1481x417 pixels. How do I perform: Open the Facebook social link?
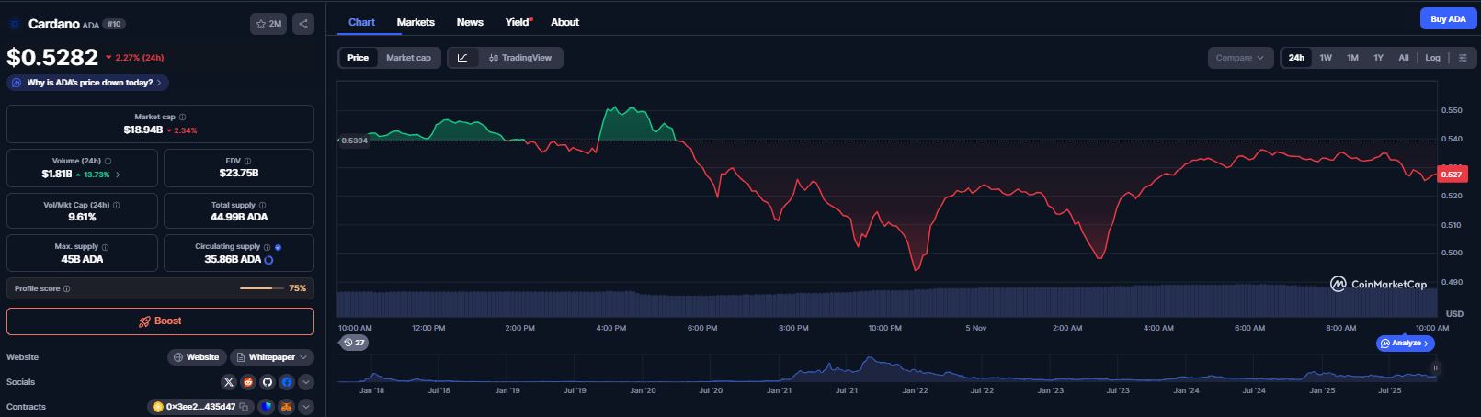click(x=287, y=382)
